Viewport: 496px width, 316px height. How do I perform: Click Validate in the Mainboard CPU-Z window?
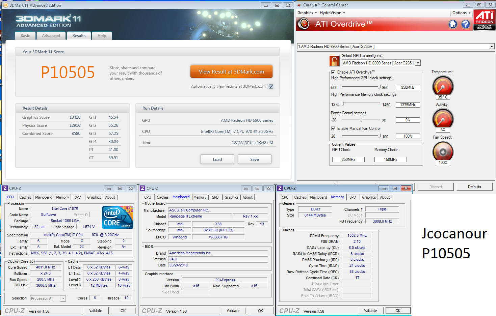tap(233, 311)
